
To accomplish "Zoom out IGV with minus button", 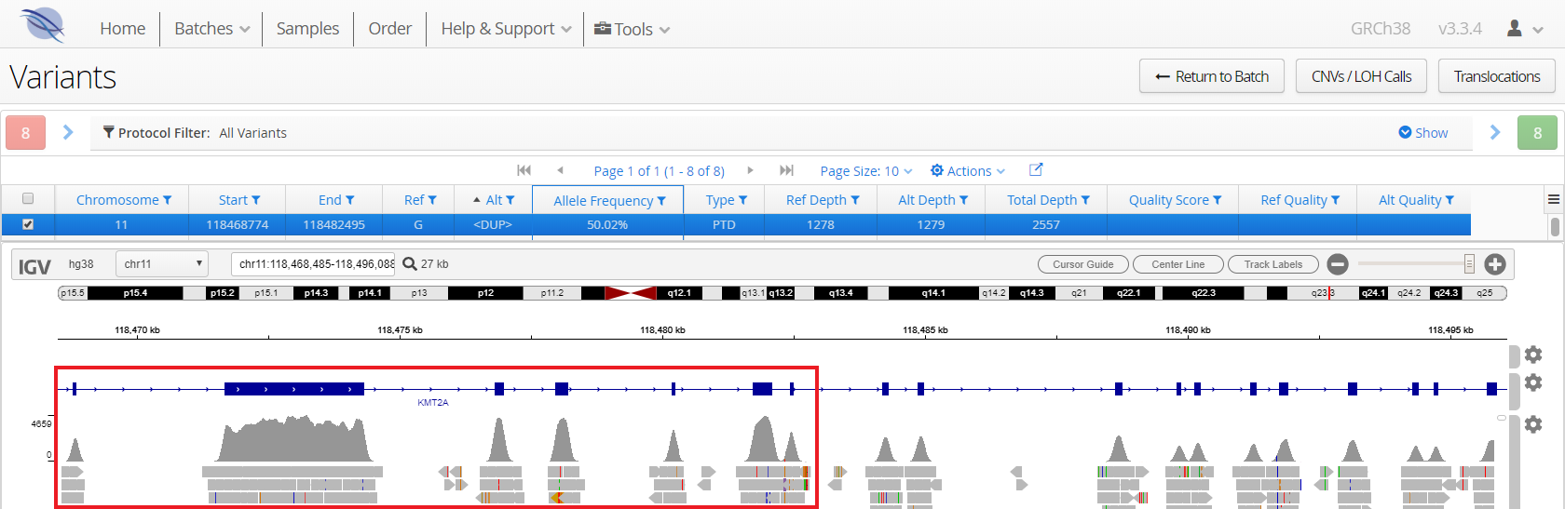I will click(x=1338, y=264).
